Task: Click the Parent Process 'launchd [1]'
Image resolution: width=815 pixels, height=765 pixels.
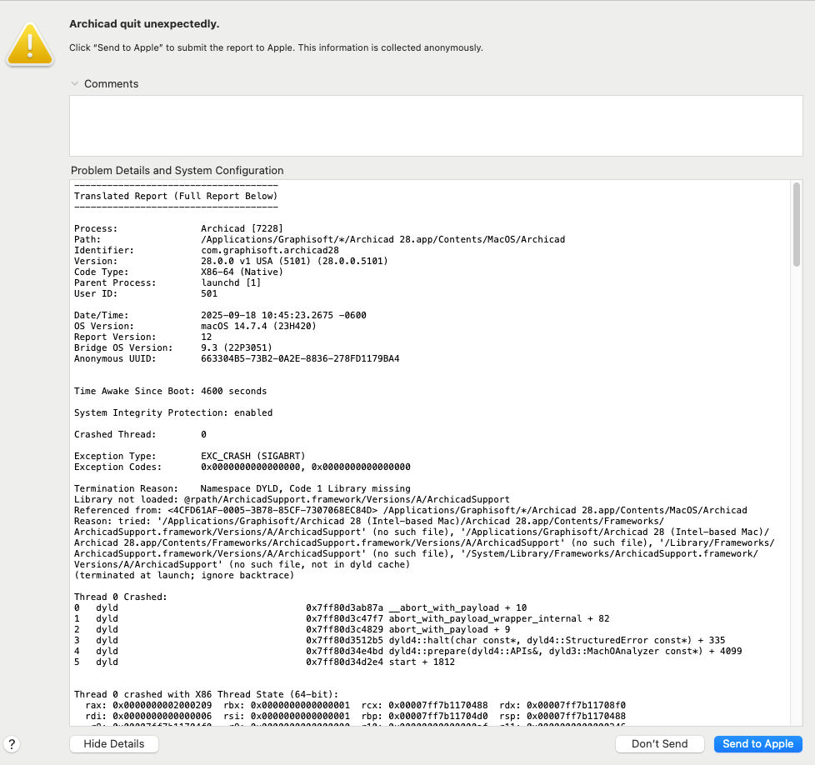Action: [231, 283]
